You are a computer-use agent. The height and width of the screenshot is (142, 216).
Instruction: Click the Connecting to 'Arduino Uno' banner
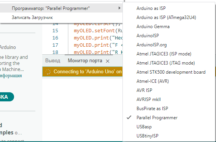coord(83,71)
